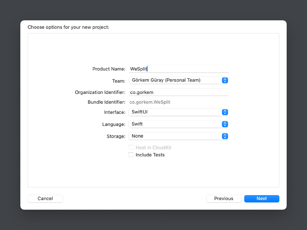
Task: Click the Include Tests label text
Action: [150, 155]
